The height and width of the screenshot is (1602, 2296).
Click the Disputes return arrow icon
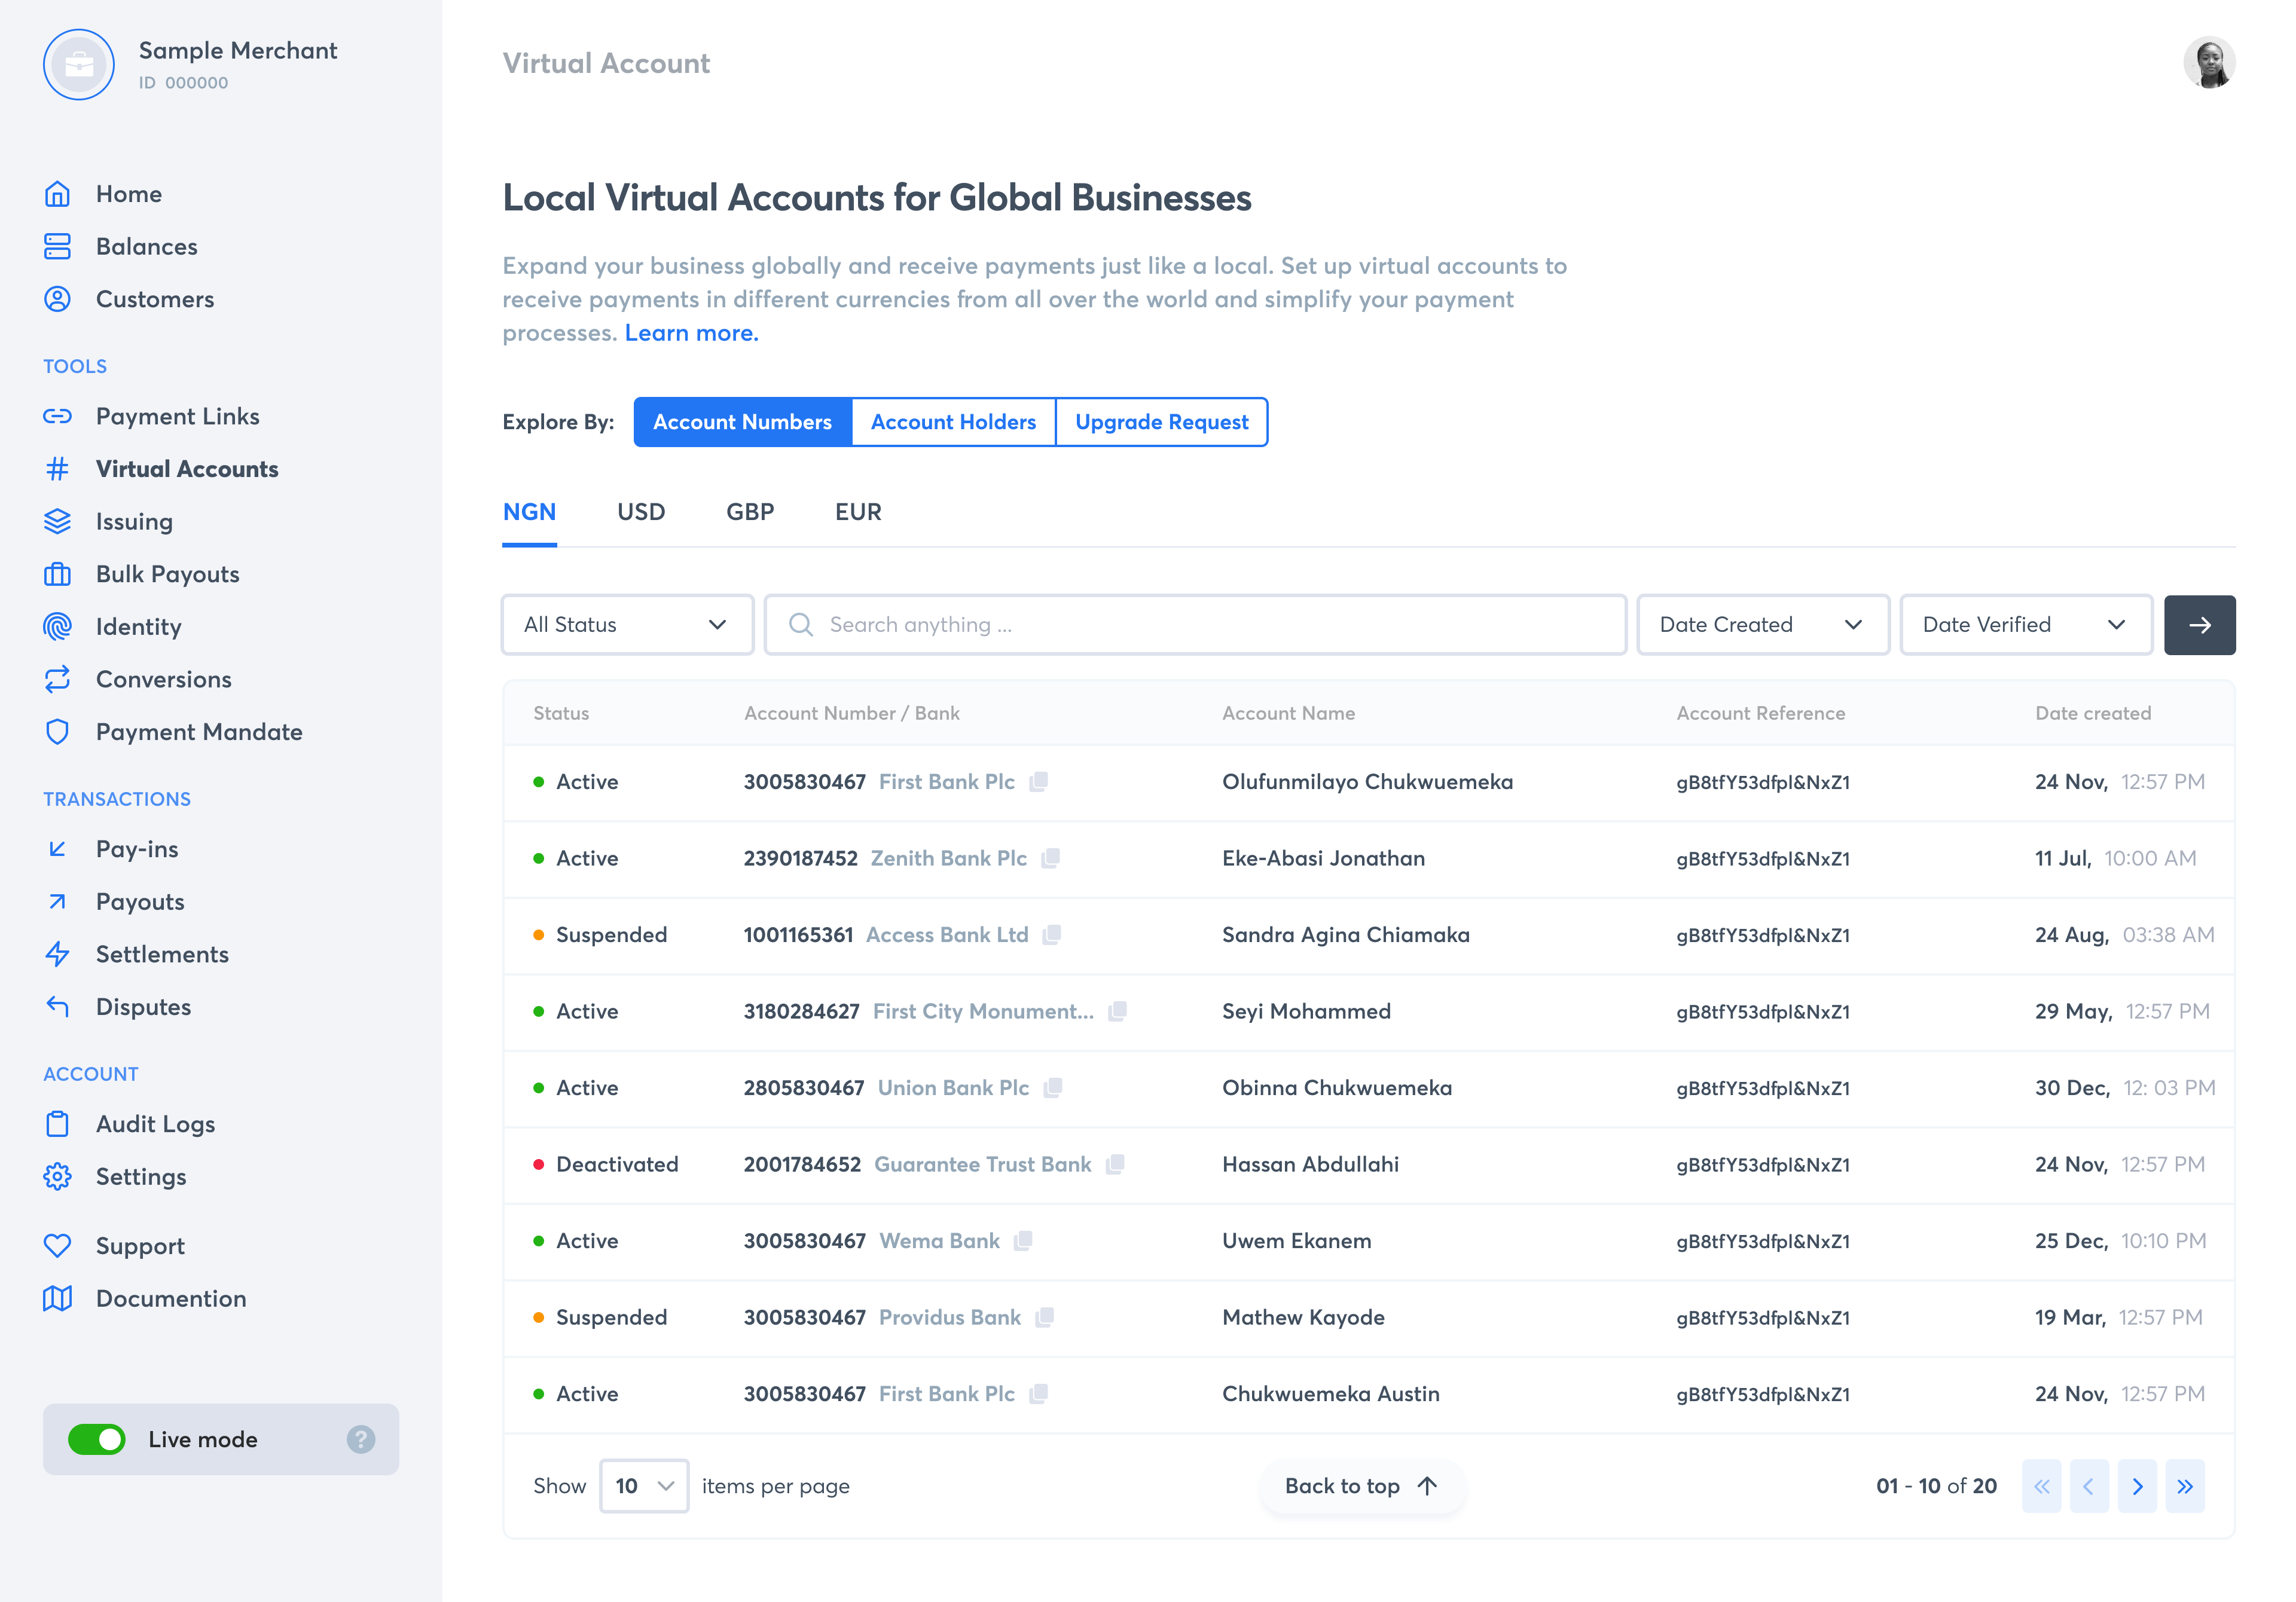click(57, 1007)
